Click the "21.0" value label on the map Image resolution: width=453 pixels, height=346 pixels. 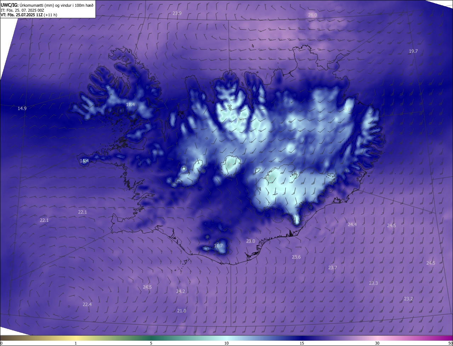pos(182,311)
